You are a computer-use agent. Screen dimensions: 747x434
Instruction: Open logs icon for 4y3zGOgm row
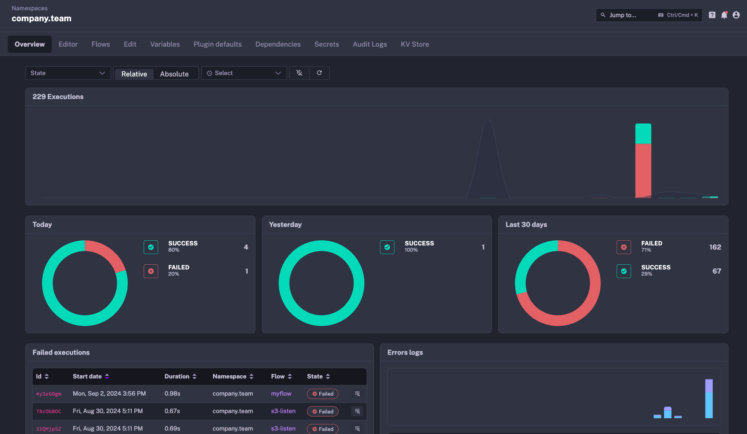(x=357, y=394)
